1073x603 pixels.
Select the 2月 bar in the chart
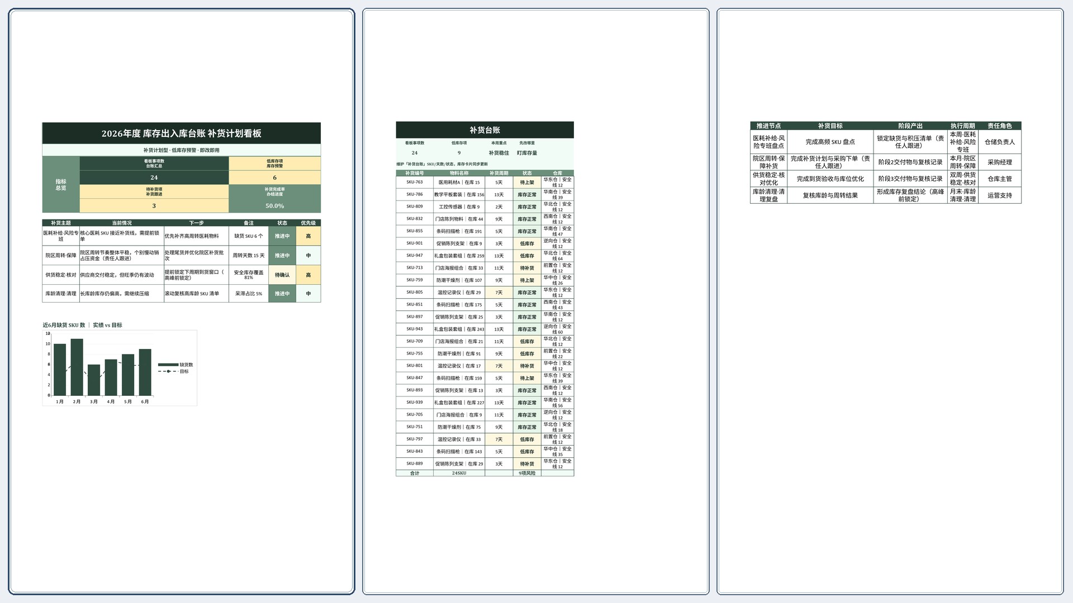tap(77, 367)
